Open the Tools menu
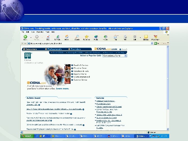 (x=48, y=32)
